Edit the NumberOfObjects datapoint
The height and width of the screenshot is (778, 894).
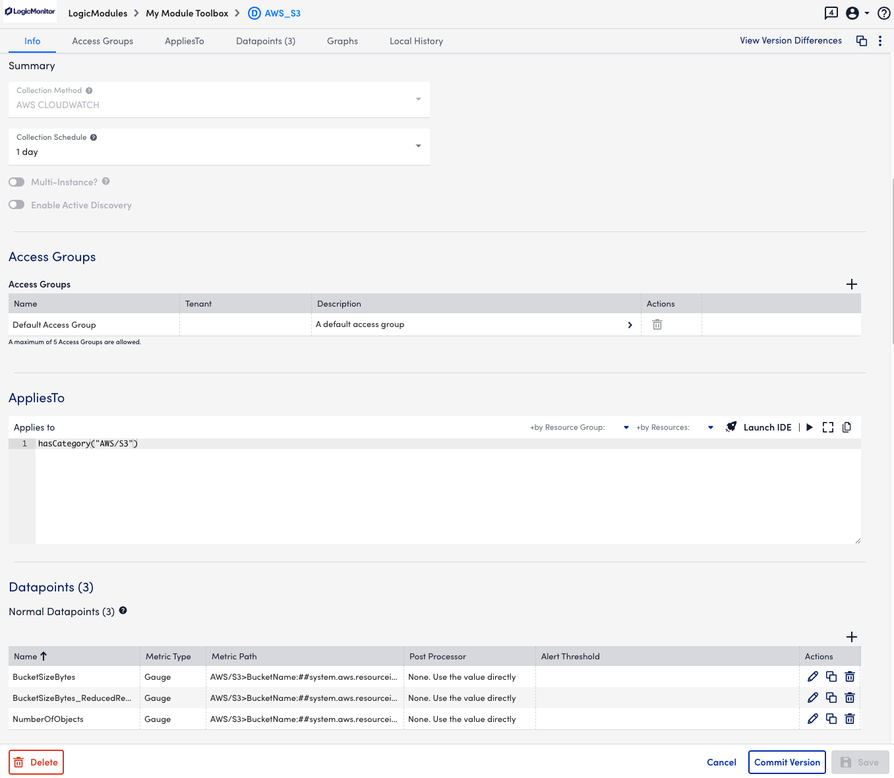pos(813,719)
